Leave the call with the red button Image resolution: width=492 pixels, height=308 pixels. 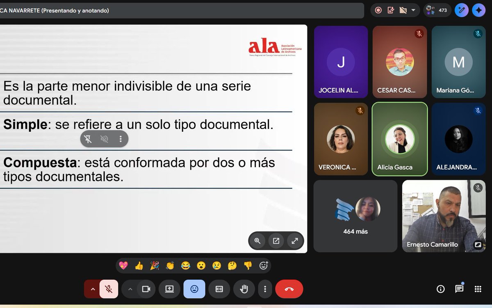click(x=289, y=289)
